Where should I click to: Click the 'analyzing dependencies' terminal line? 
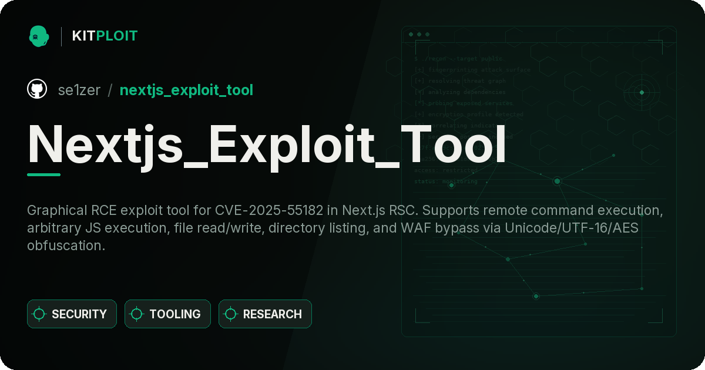[x=459, y=92]
